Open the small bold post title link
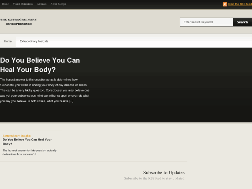252x189 pixels. tap(27, 141)
